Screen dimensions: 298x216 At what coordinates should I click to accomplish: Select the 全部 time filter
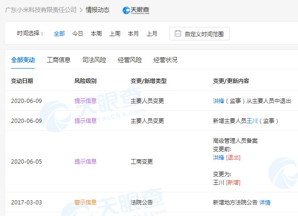click(x=59, y=34)
